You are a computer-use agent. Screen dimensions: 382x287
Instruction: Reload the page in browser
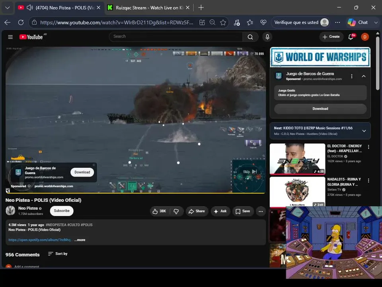click(21, 22)
